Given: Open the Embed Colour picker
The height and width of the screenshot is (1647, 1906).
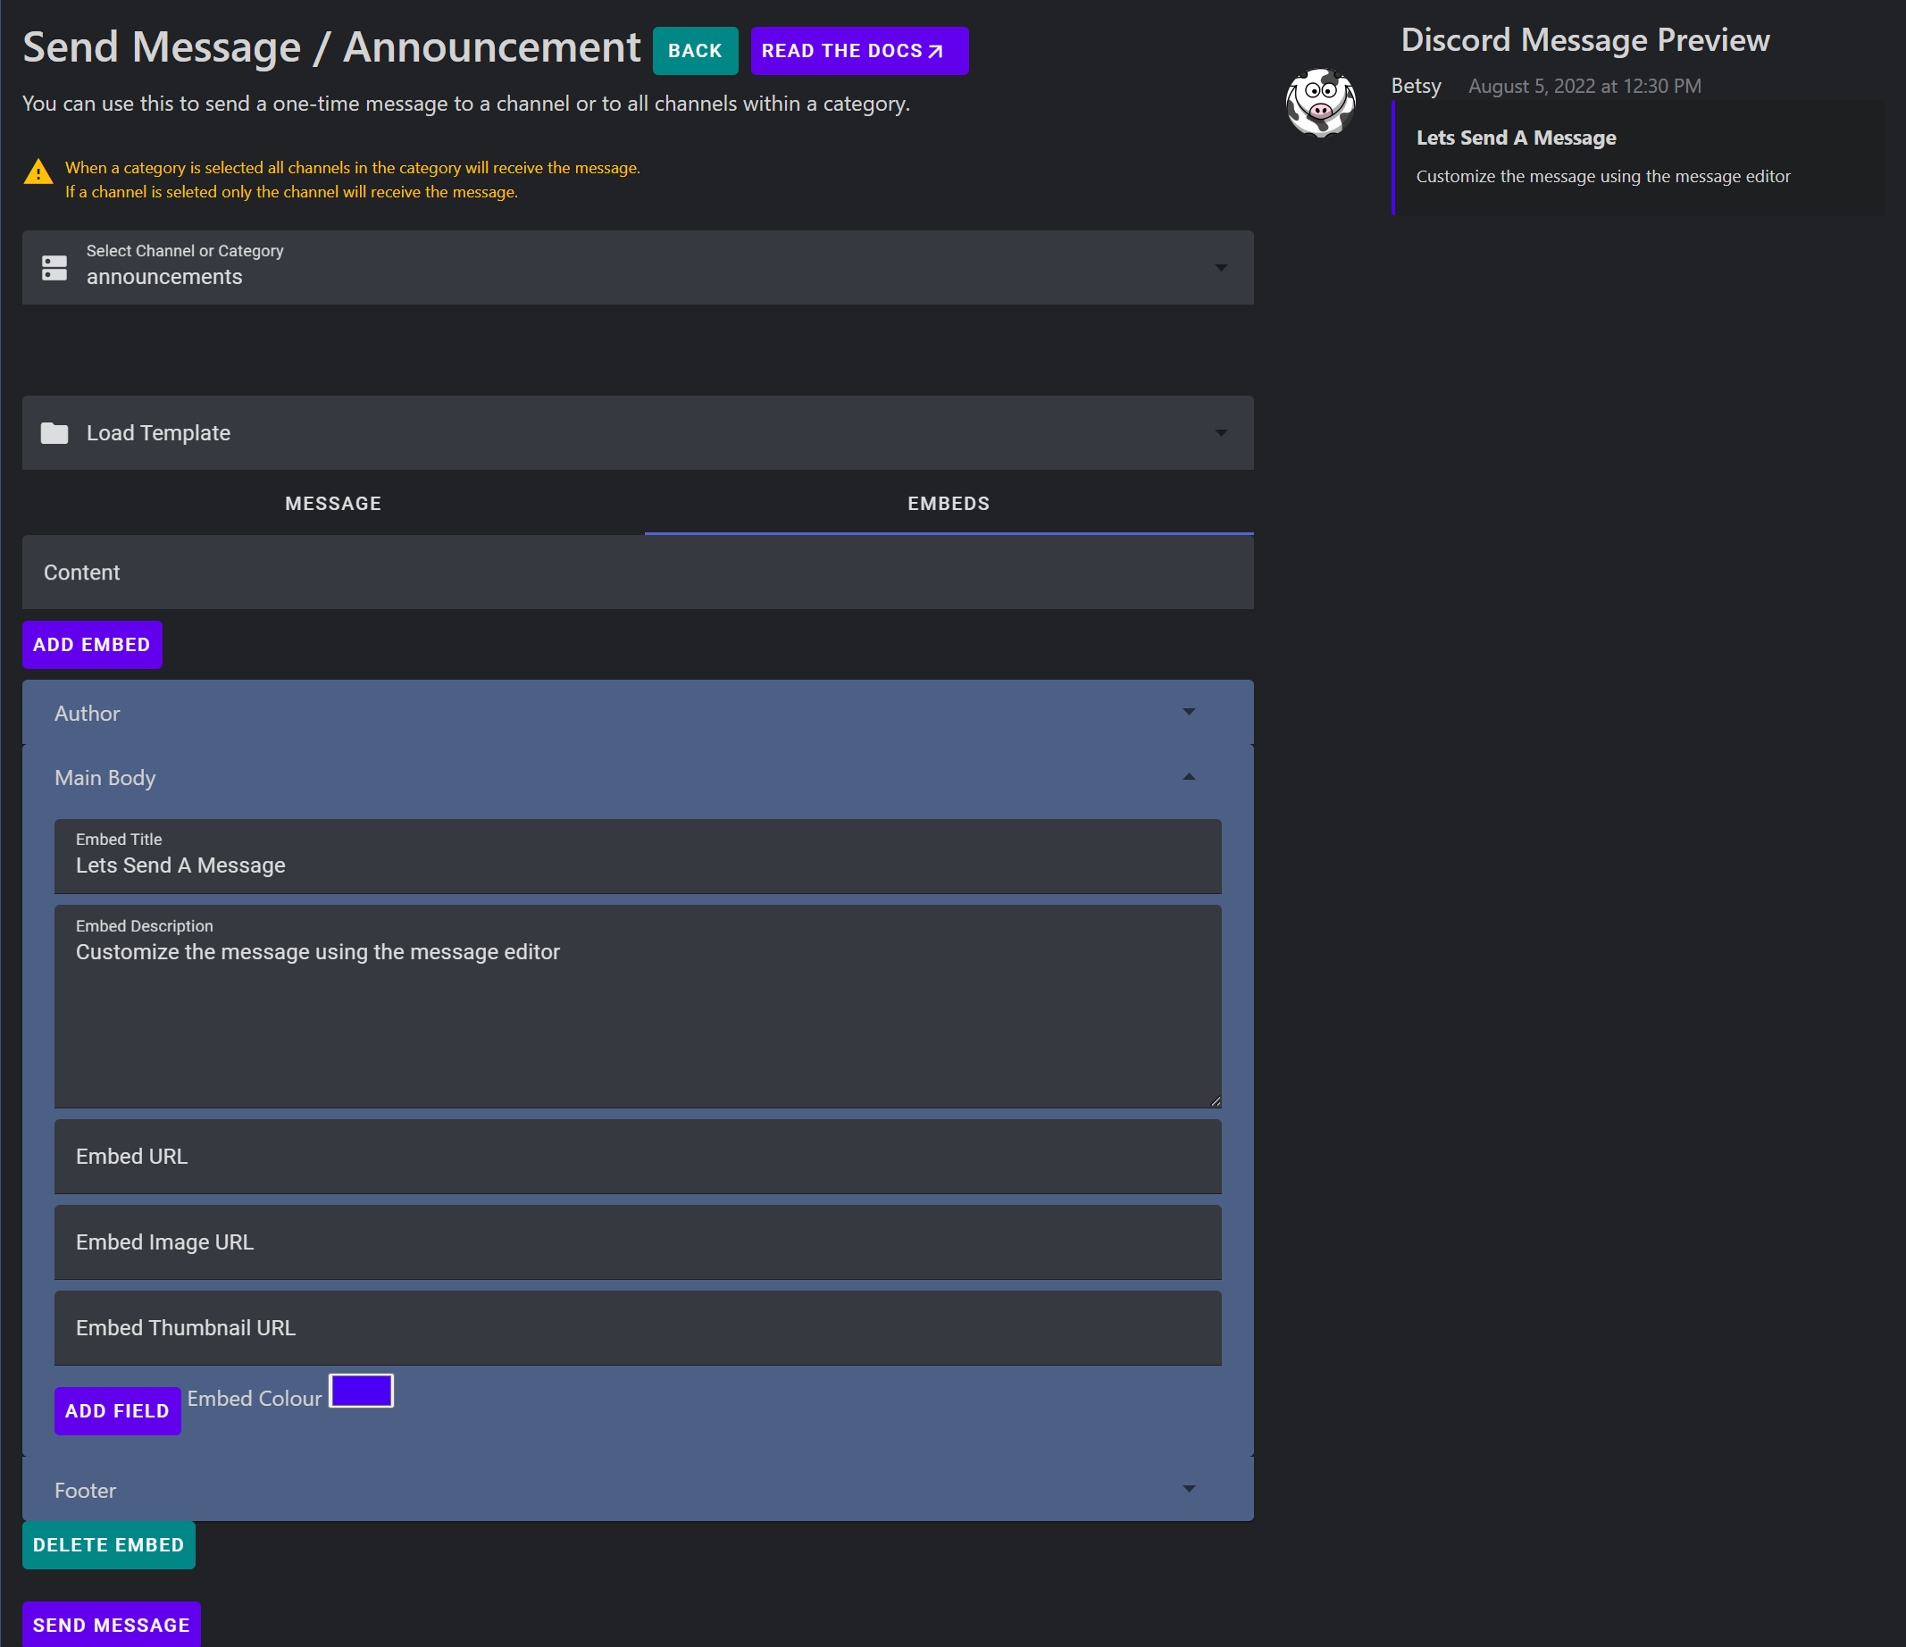Looking at the screenshot, I should coord(361,1391).
